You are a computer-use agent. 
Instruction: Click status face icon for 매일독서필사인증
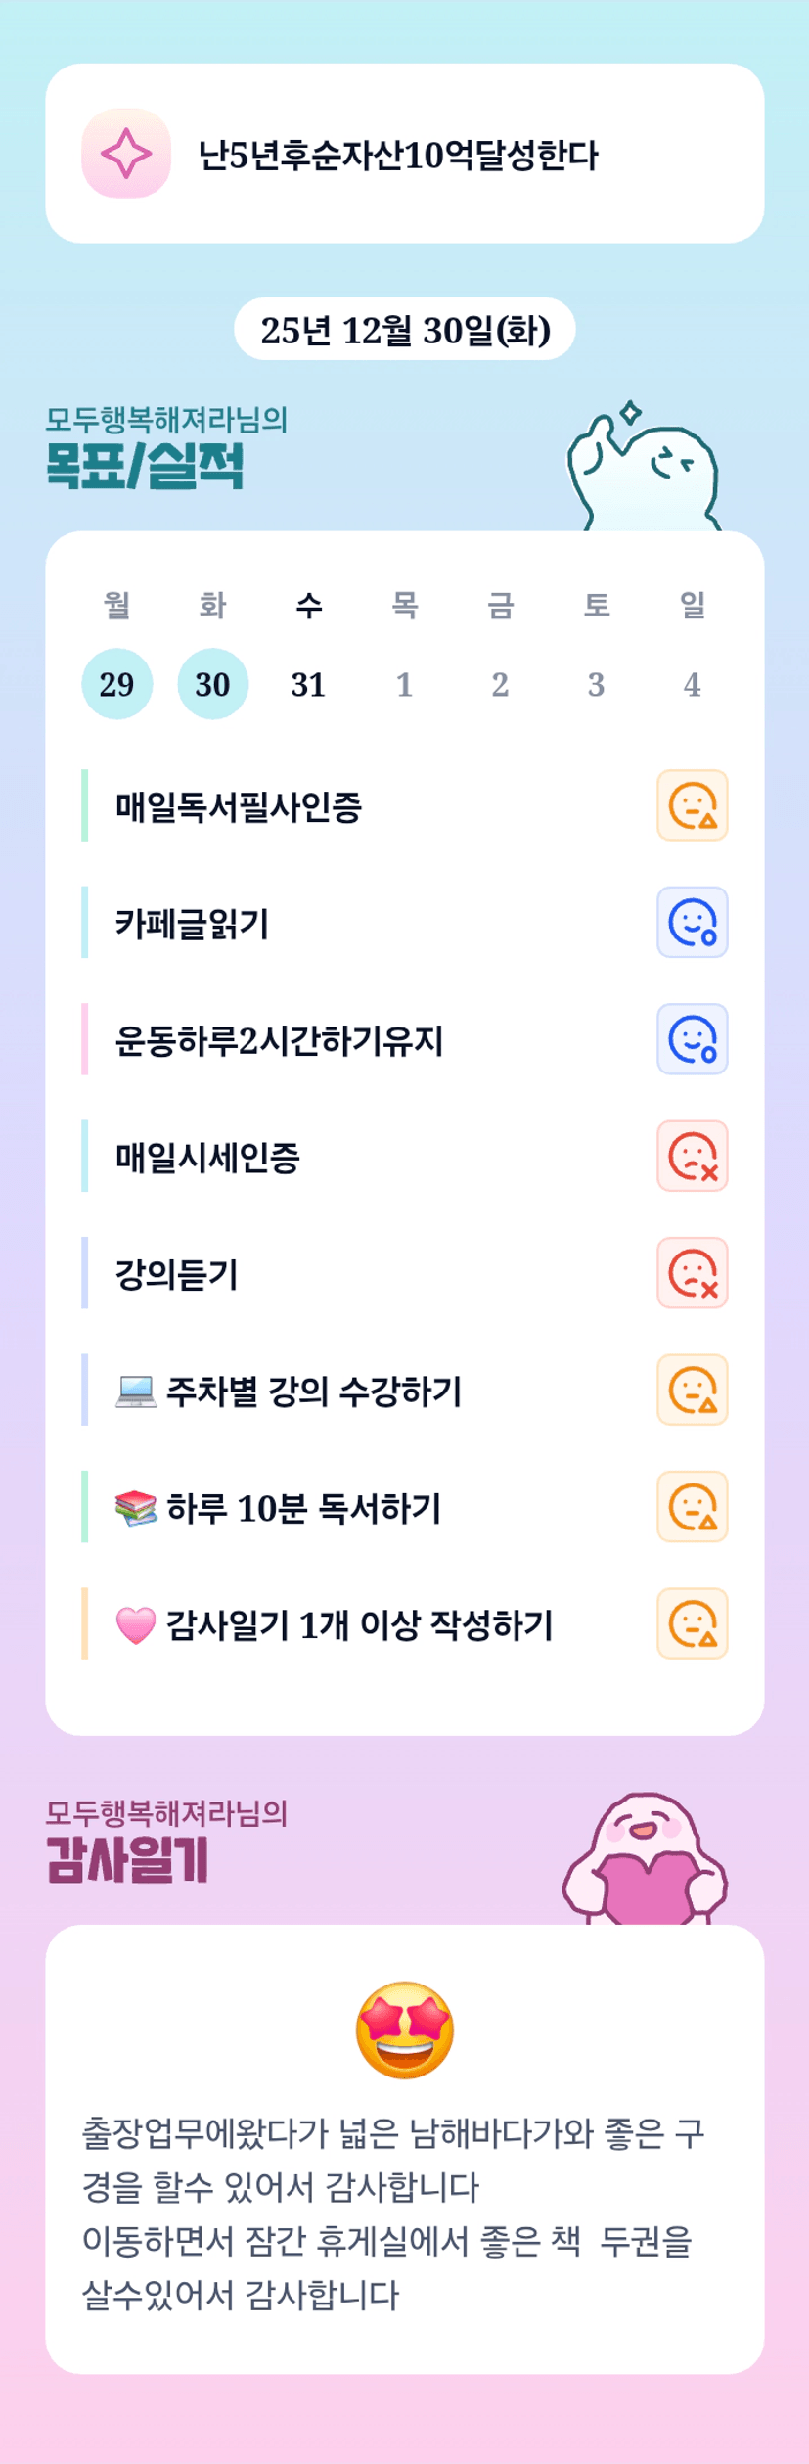(x=692, y=805)
